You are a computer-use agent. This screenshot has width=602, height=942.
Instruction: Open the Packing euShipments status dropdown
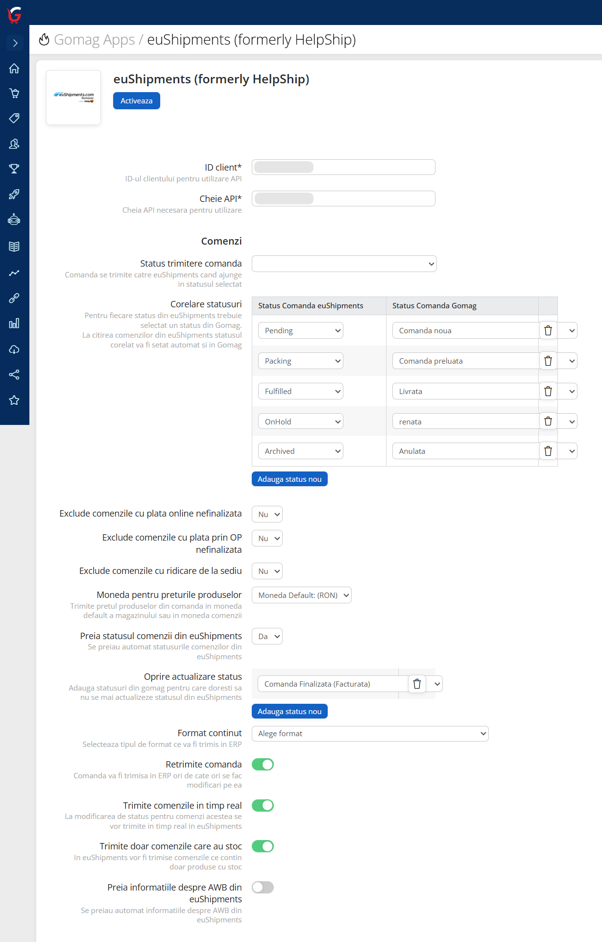tap(301, 361)
